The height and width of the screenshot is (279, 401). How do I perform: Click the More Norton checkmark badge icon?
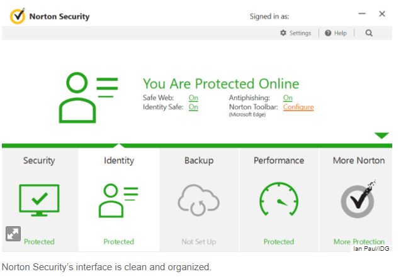(x=358, y=199)
